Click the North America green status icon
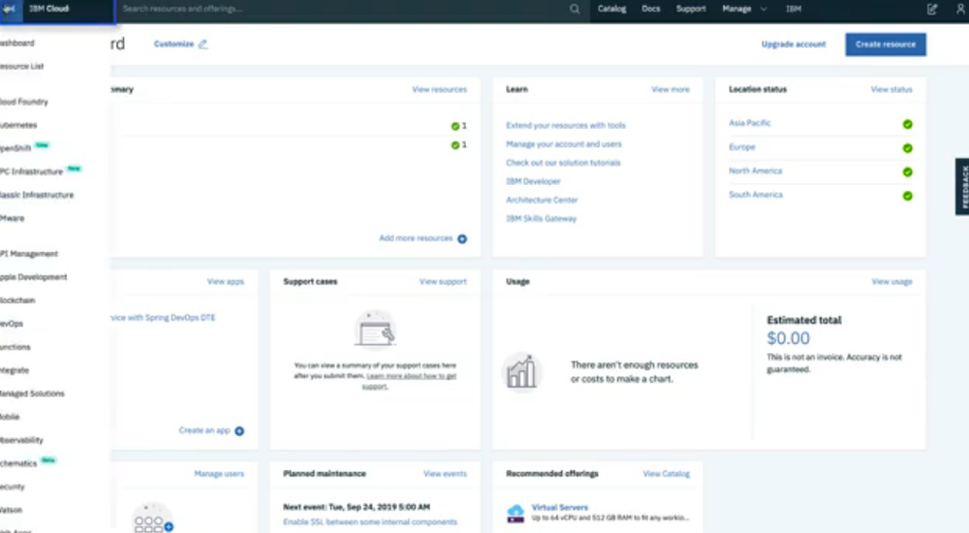This screenshot has height=533, width=969. point(907,172)
